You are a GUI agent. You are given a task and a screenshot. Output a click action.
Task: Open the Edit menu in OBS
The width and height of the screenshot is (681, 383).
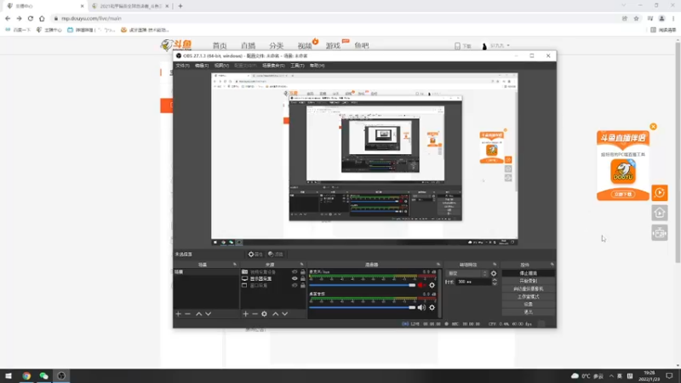202,66
